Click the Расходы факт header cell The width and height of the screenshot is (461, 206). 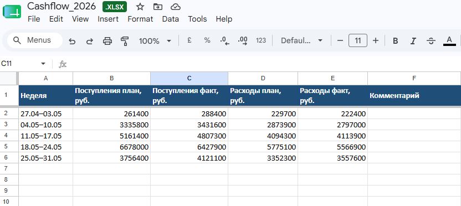pyautogui.click(x=332, y=95)
